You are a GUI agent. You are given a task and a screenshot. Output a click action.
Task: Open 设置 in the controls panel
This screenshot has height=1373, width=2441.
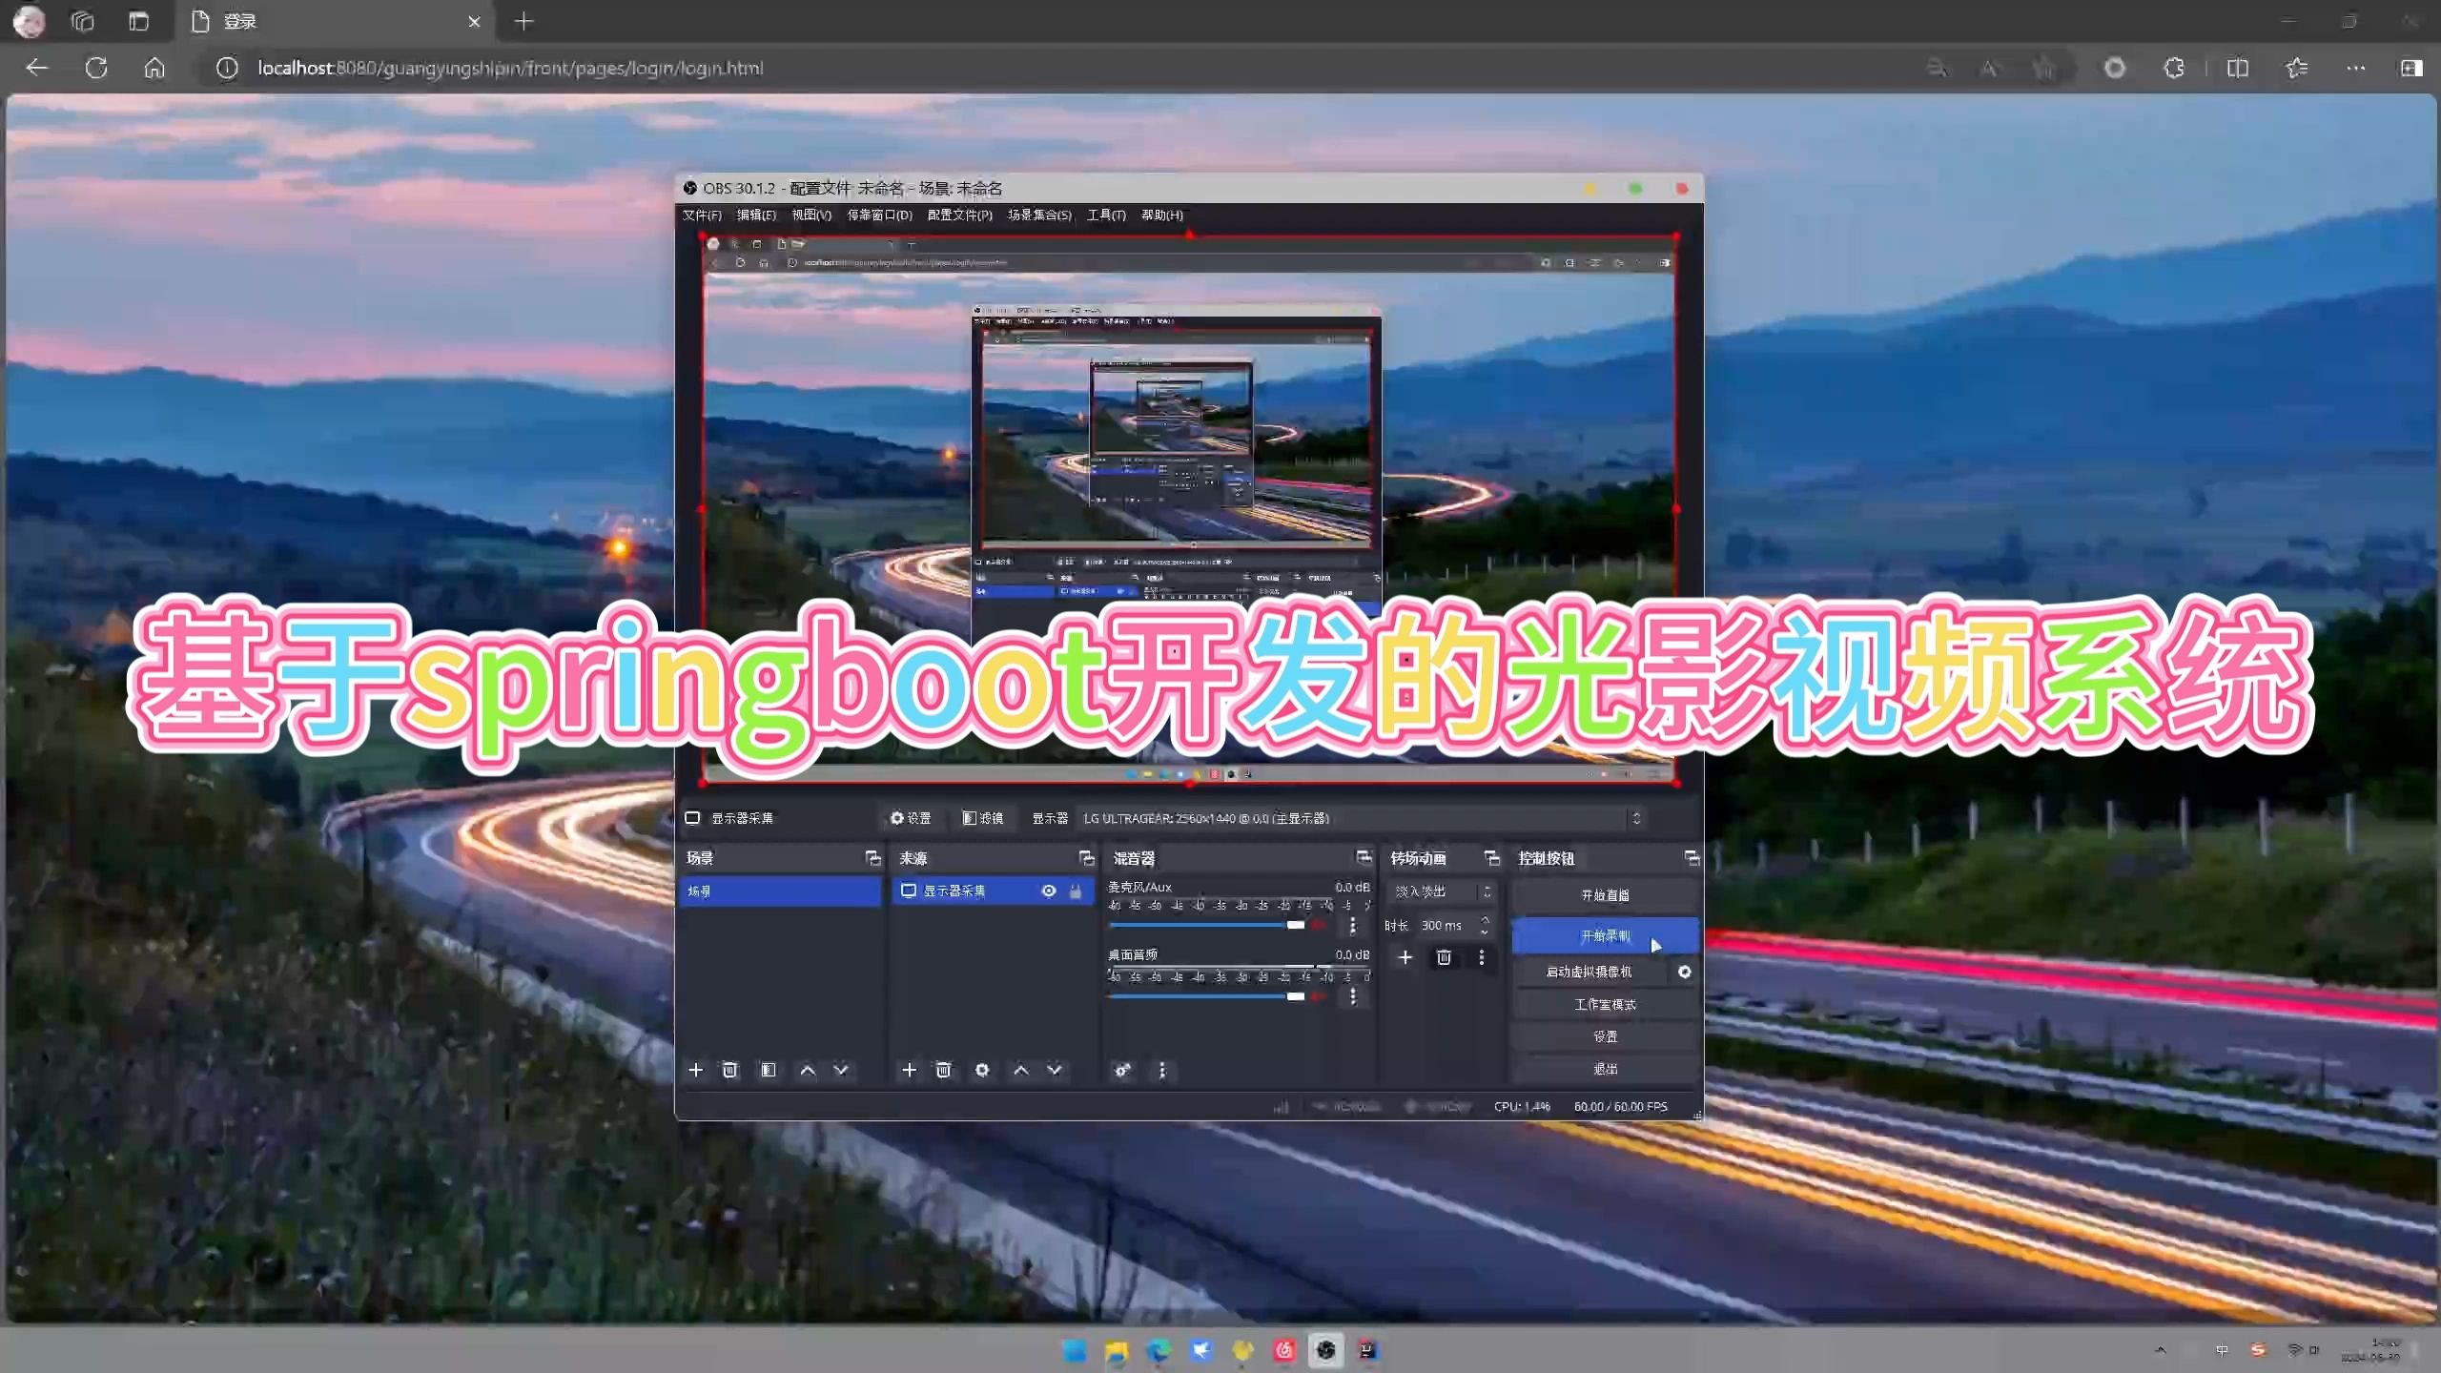pyautogui.click(x=1605, y=1036)
